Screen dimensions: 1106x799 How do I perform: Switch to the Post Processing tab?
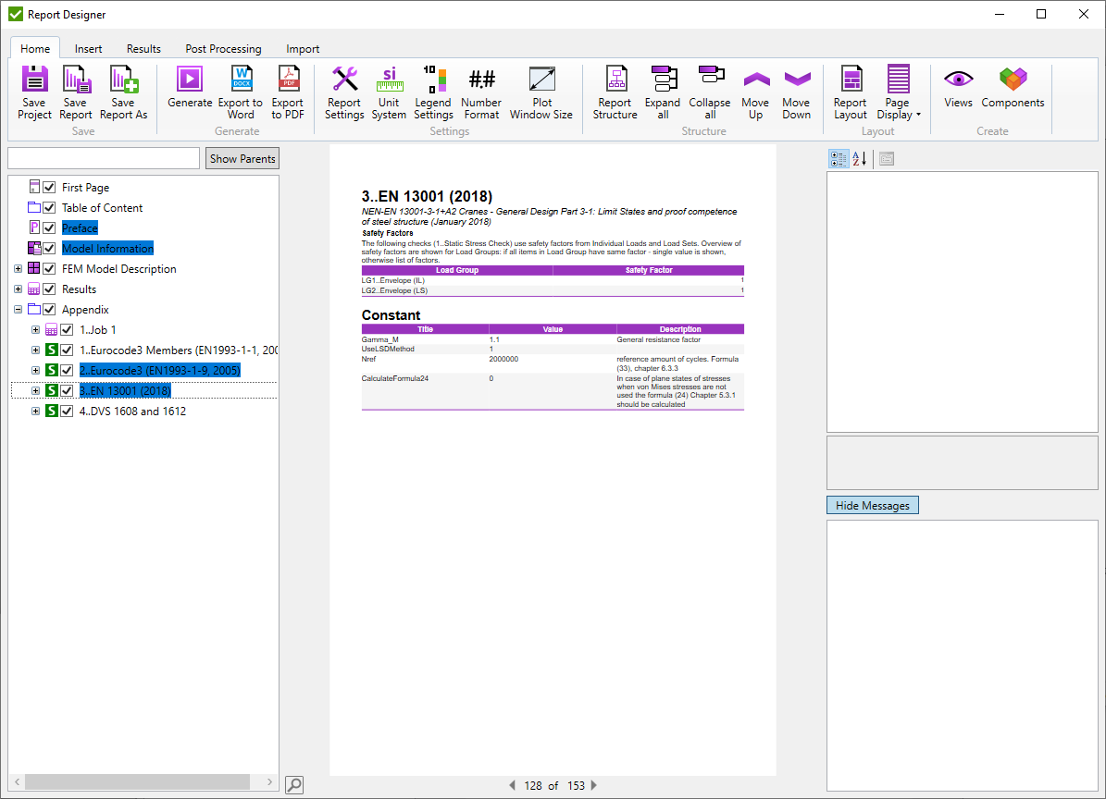tap(224, 49)
